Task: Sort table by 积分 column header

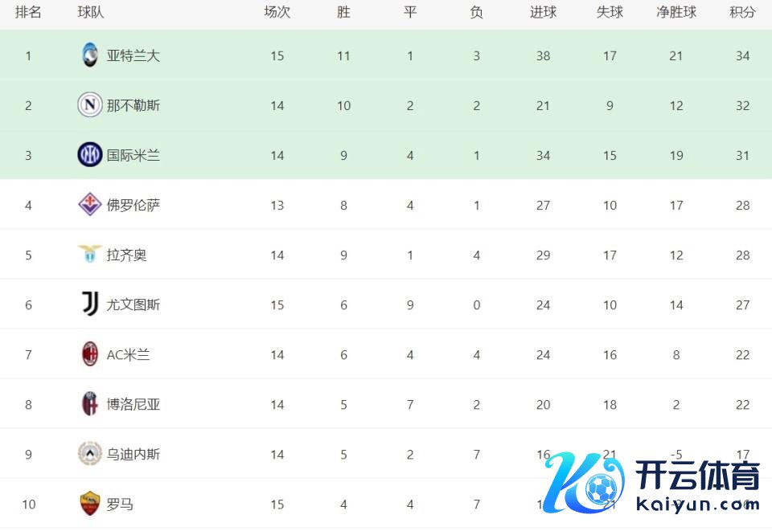Action: click(742, 13)
